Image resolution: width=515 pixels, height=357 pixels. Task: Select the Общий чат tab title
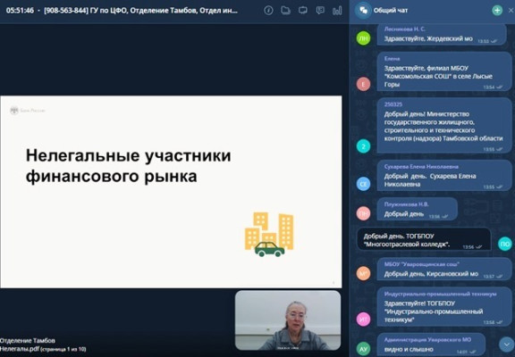390,11
